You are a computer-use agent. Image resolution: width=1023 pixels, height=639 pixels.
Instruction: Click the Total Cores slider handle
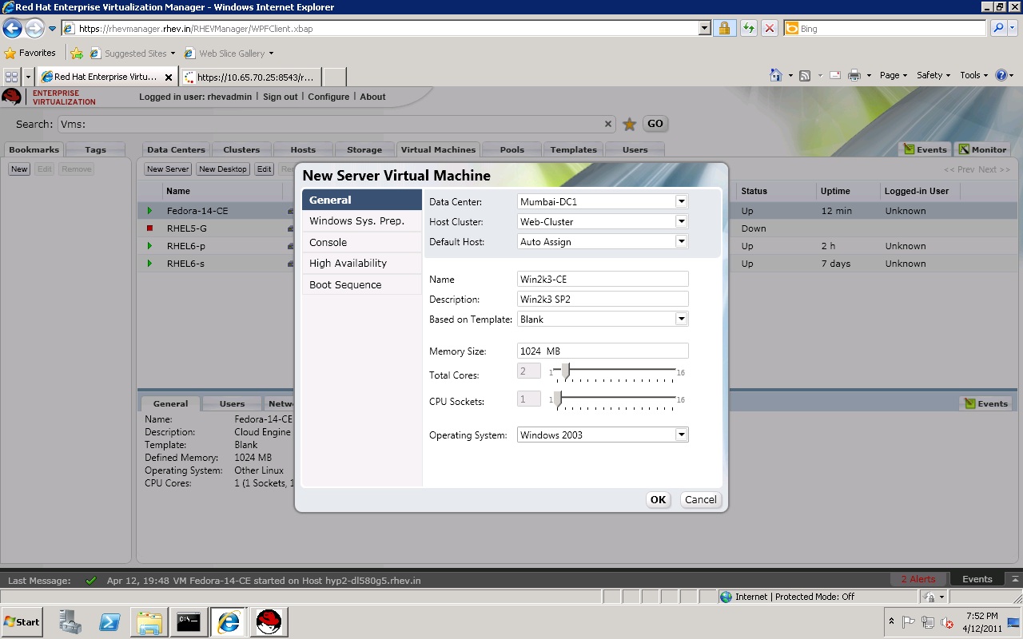tap(566, 371)
